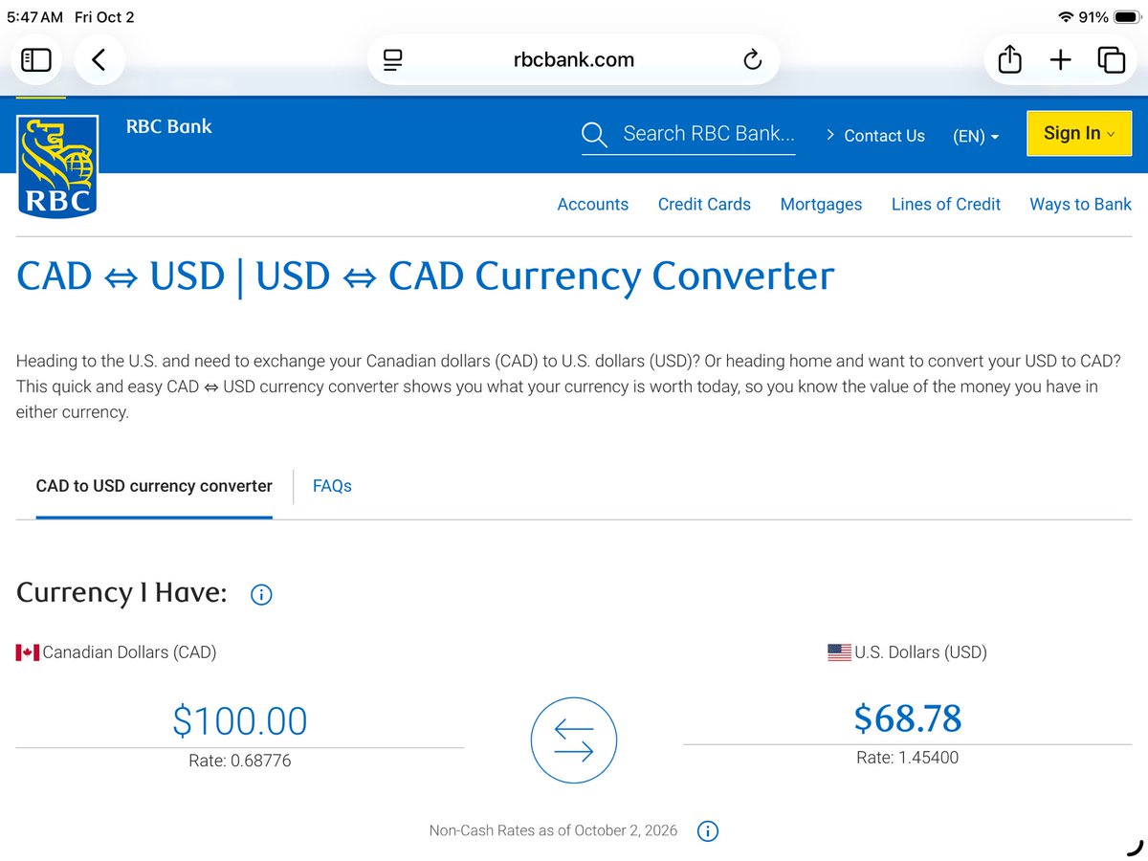Click the search magnifier icon

click(594, 135)
